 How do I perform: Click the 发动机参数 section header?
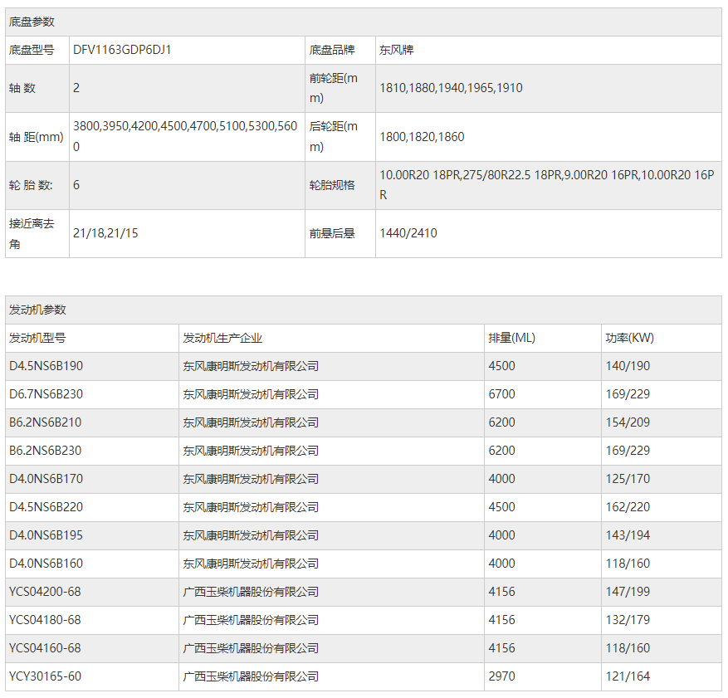37,310
